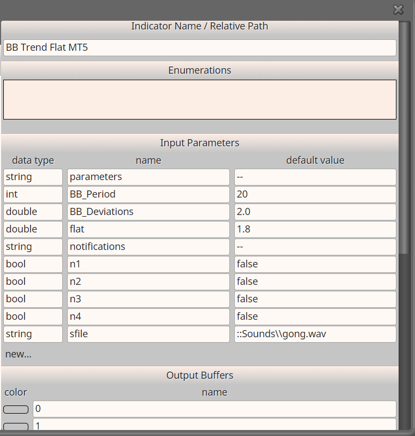The height and width of the screenshot is (436, 415).
Task: Edit the name field 'sfile'
Action: (x=149, y=335)
